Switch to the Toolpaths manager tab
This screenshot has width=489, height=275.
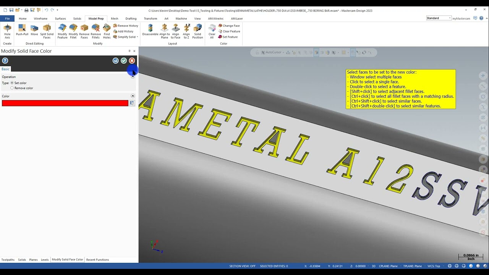[x=8, y=260]
